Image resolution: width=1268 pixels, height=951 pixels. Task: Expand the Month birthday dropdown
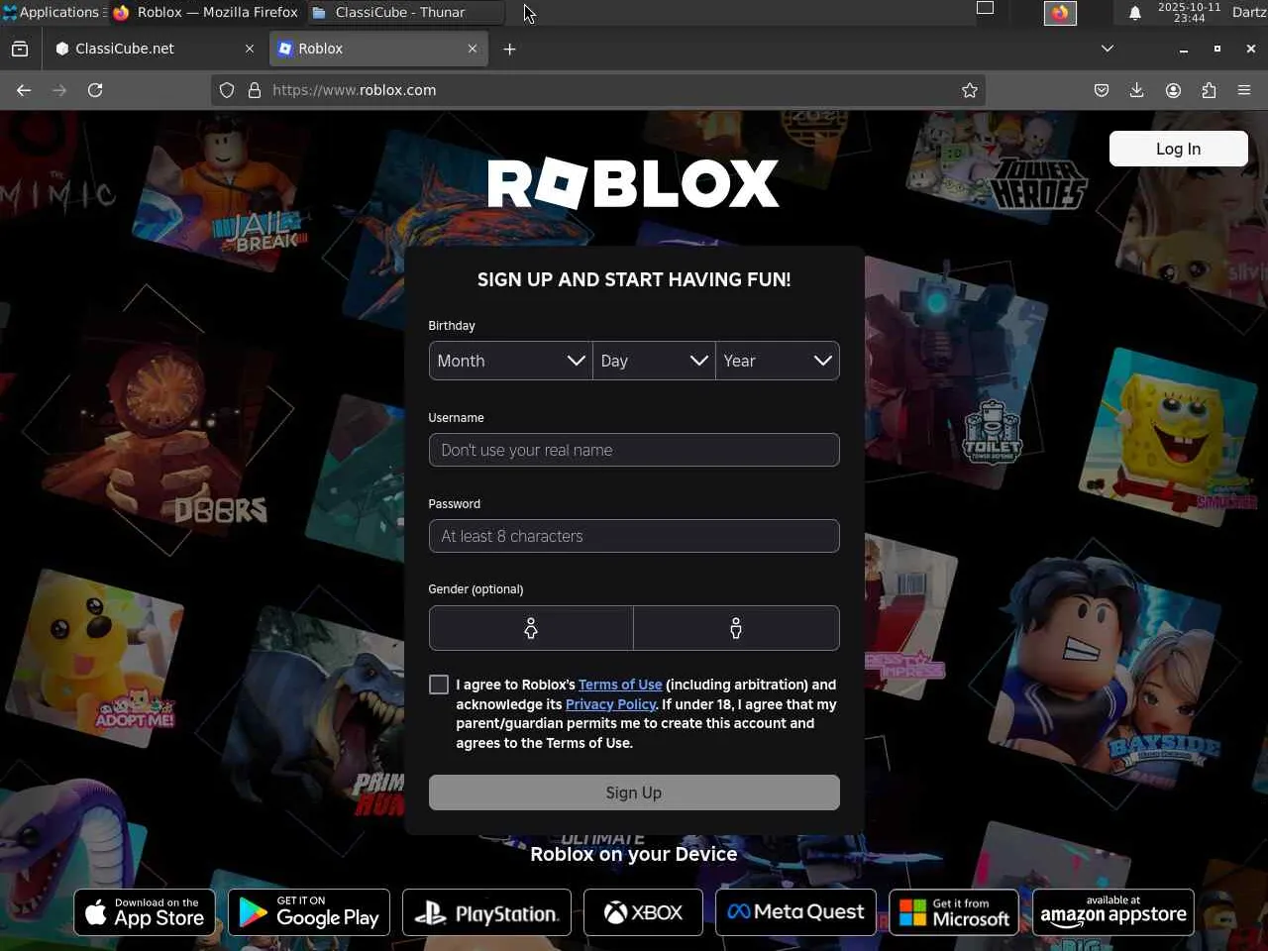510,361
